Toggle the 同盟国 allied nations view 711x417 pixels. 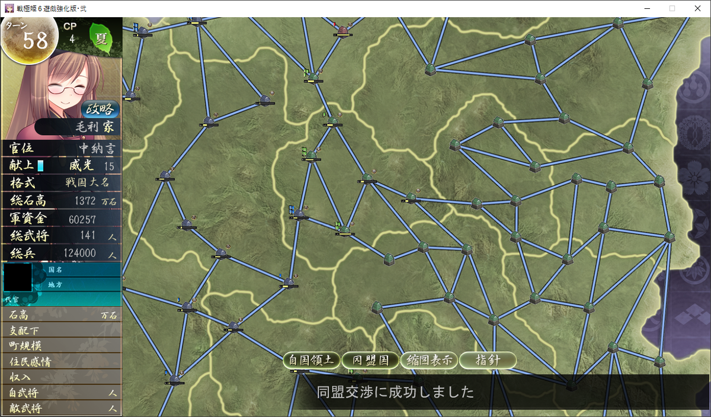coord(370,360)
